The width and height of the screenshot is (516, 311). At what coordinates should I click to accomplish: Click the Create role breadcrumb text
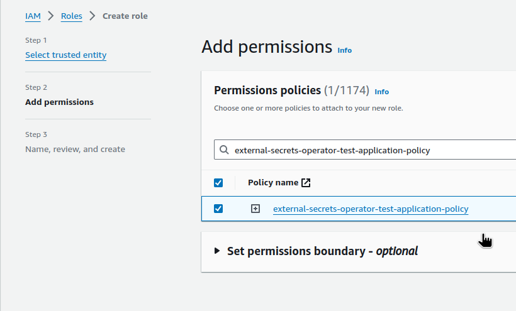(125, 16)
